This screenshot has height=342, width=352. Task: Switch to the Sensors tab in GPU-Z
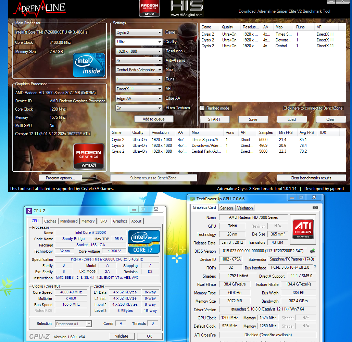coord(227,208)
